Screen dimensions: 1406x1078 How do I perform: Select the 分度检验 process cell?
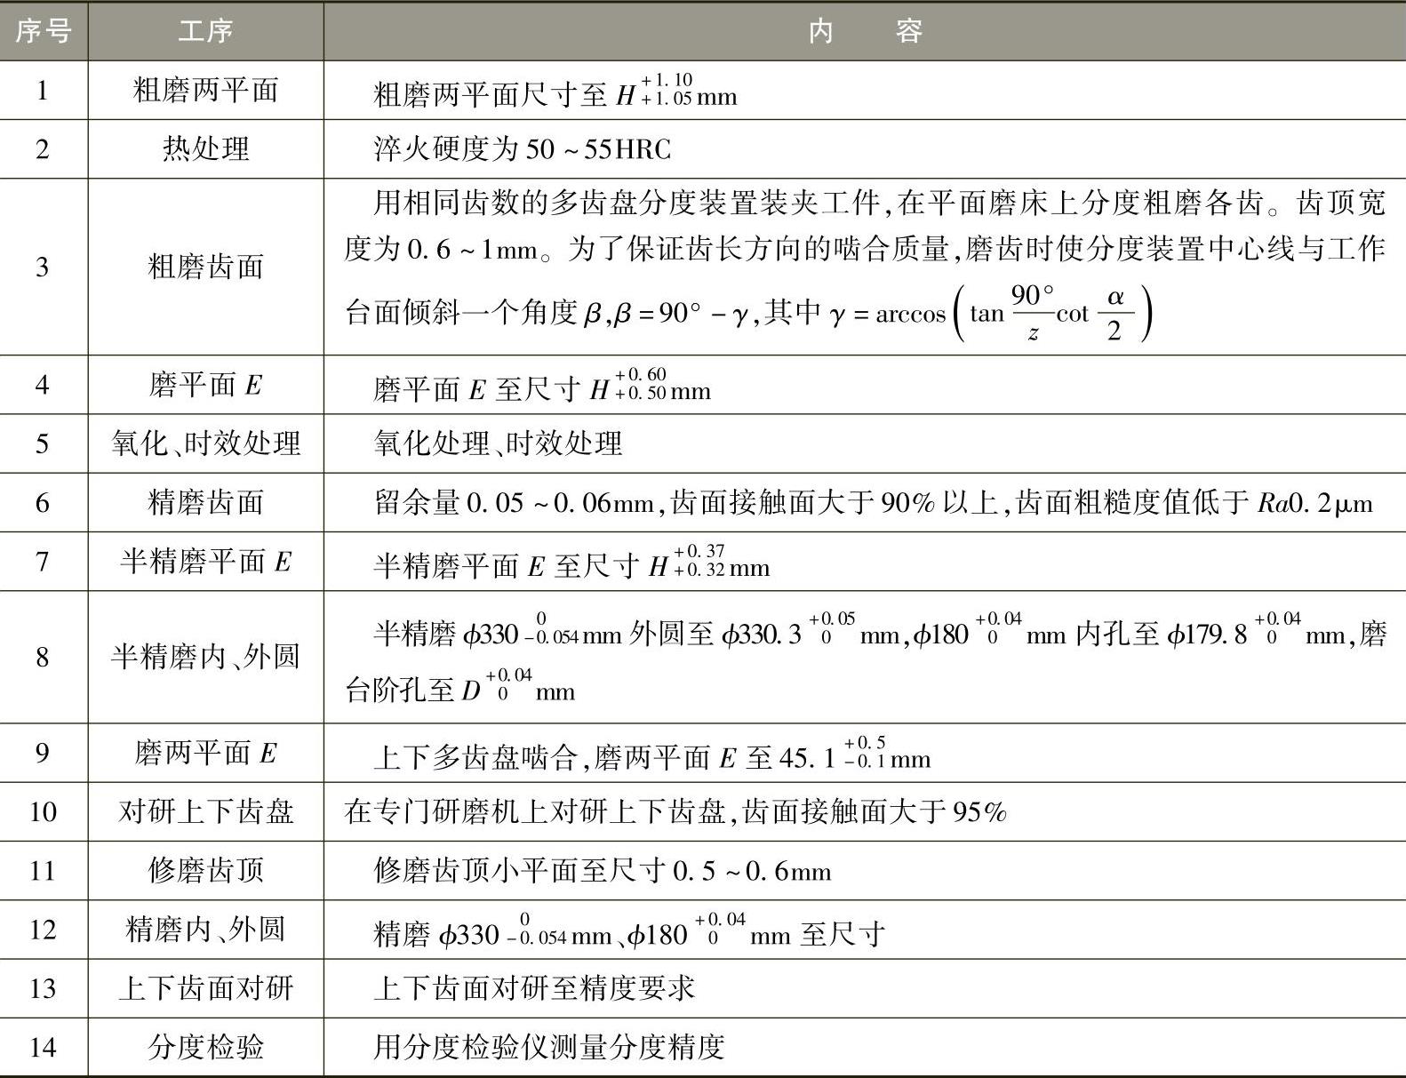coord(205,1047)
